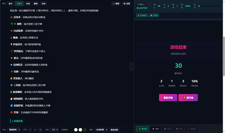Switch to 随机 mode
The width and height of the screenshot is (225, 133).
[x=36, y=4]
